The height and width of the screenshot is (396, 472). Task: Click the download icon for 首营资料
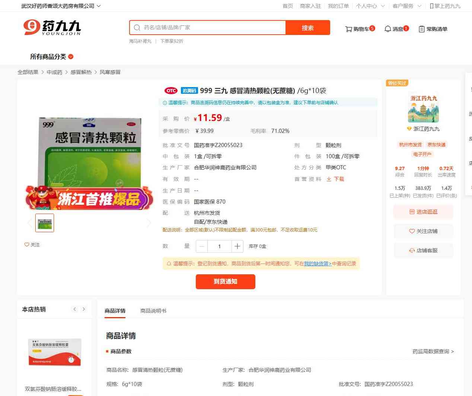329,179
